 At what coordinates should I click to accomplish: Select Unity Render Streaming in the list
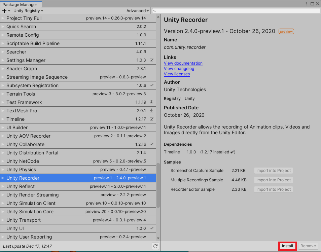(32, 195)
